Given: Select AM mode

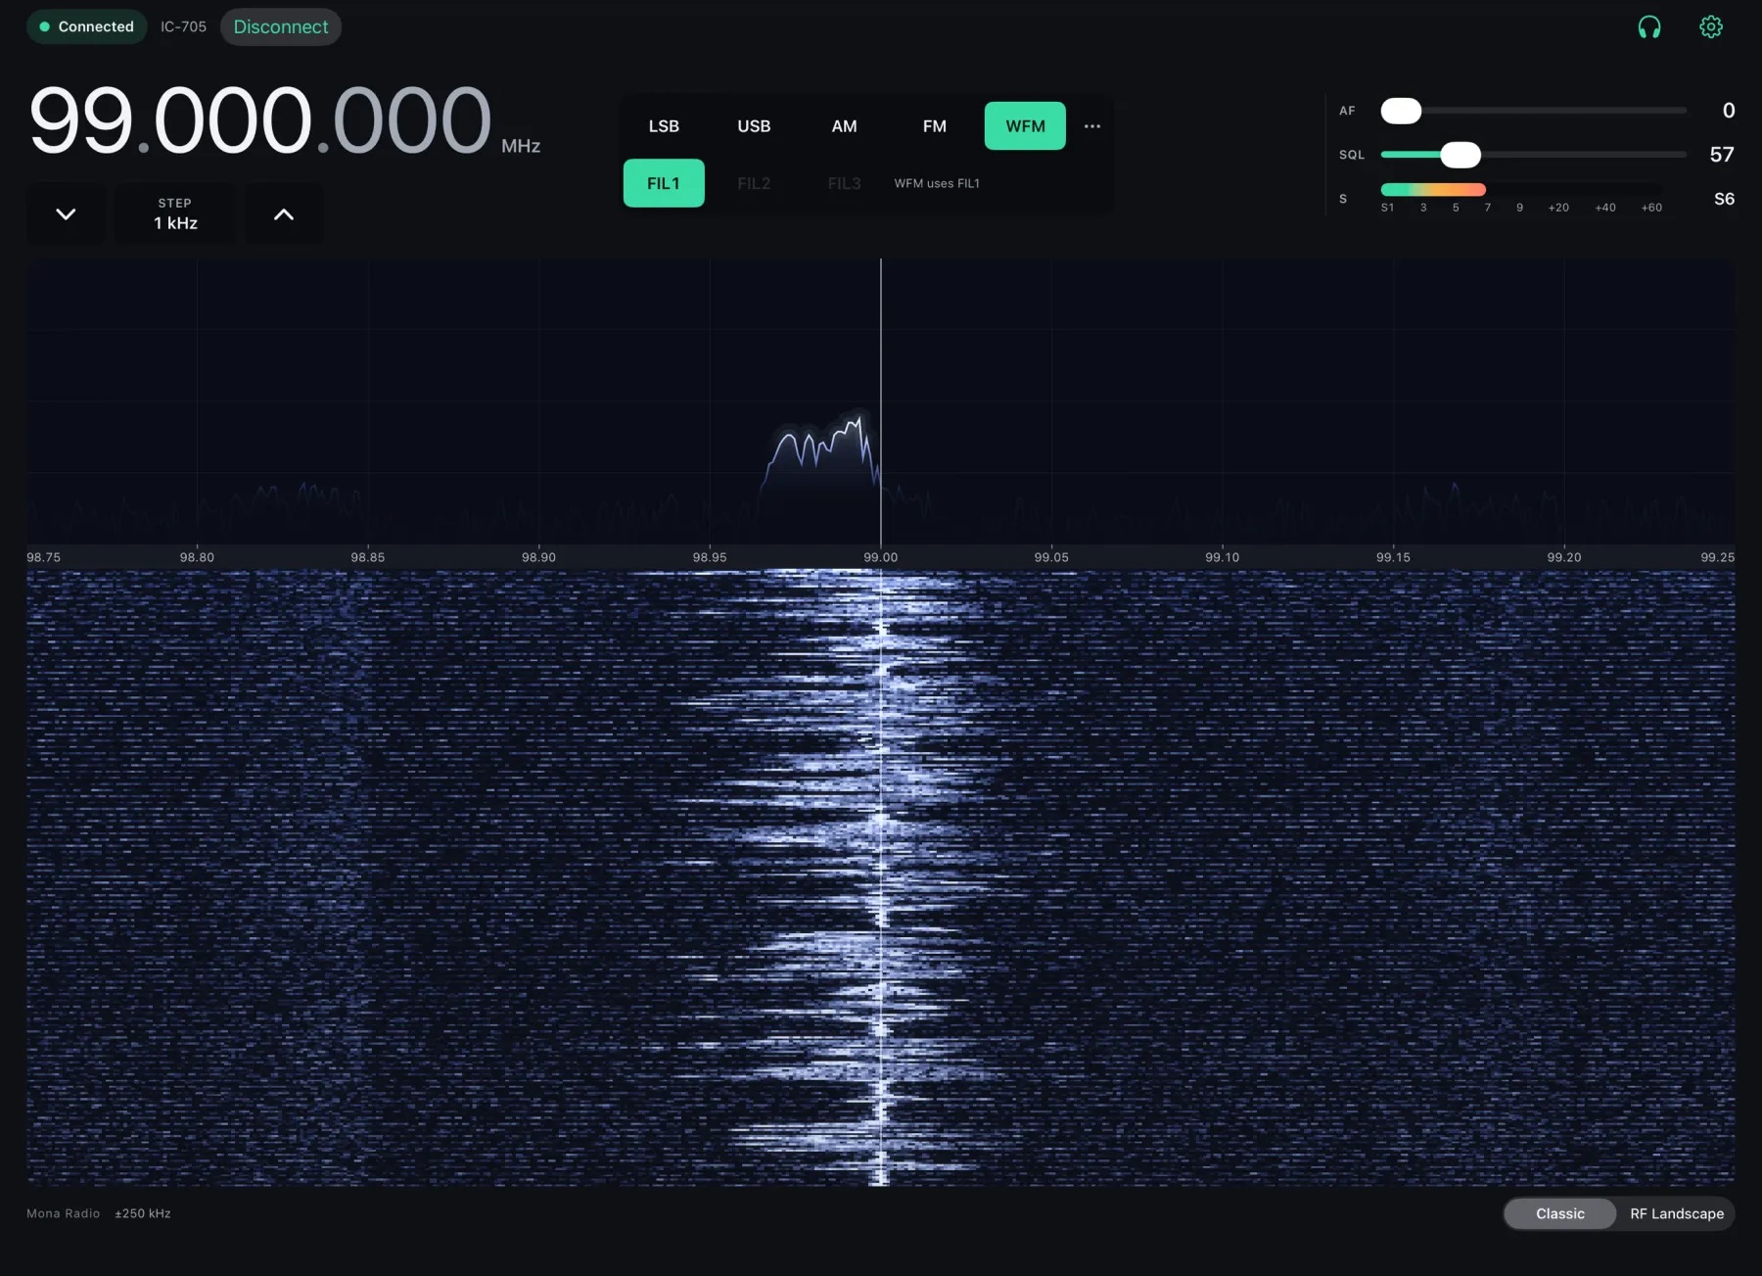Looking at the screenshot, I should click(x=844, y=126).
